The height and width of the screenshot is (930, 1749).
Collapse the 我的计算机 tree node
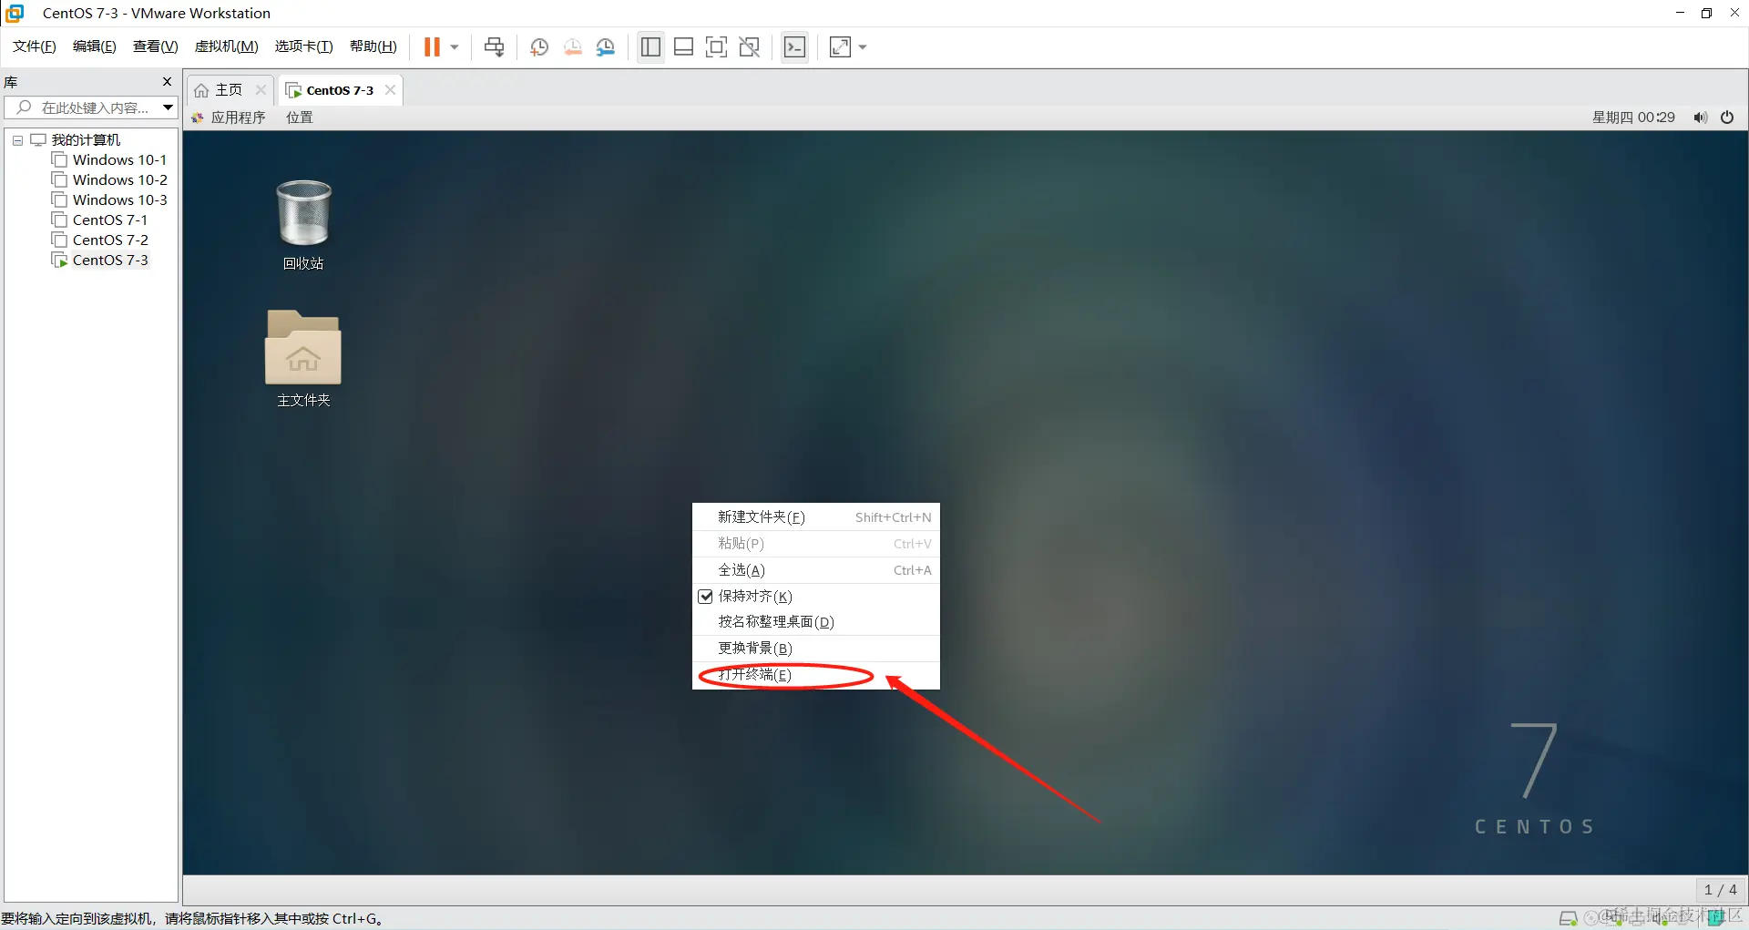point(17,140)
